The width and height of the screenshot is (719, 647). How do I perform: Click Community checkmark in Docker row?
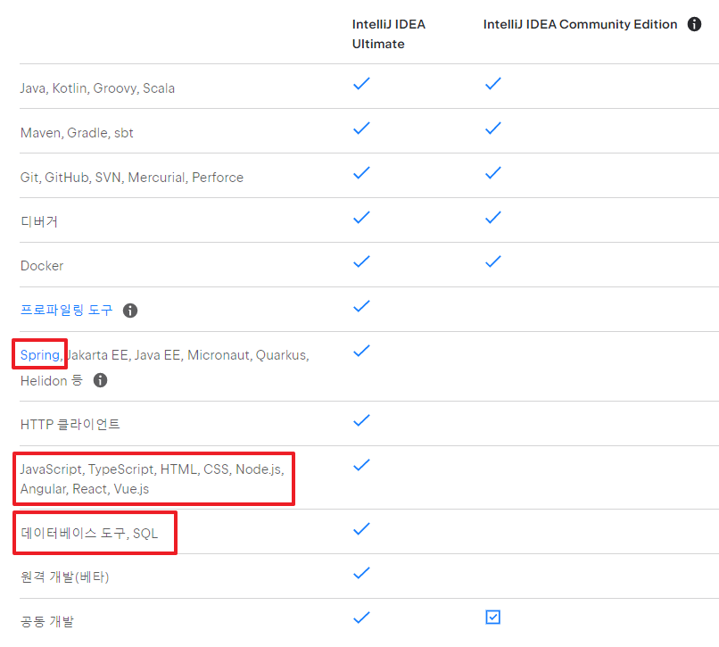(x=493, y=262)
